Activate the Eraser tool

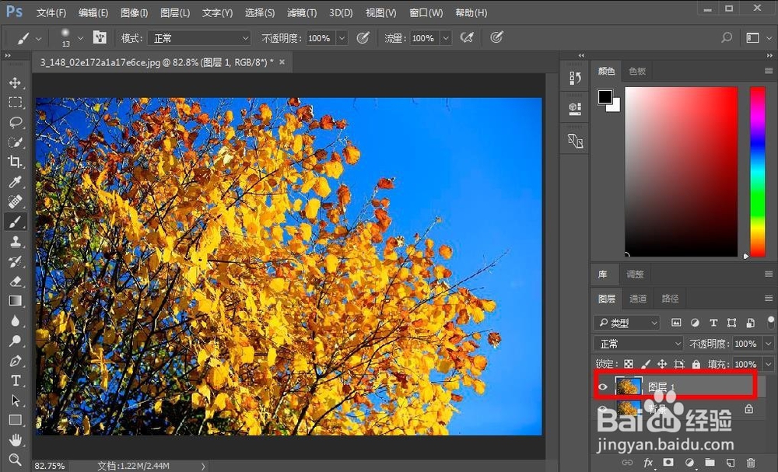tap(15, 281)
